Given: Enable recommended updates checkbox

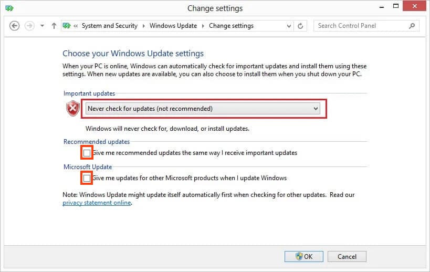Looking at the screenshot, I should pos(87,153).
